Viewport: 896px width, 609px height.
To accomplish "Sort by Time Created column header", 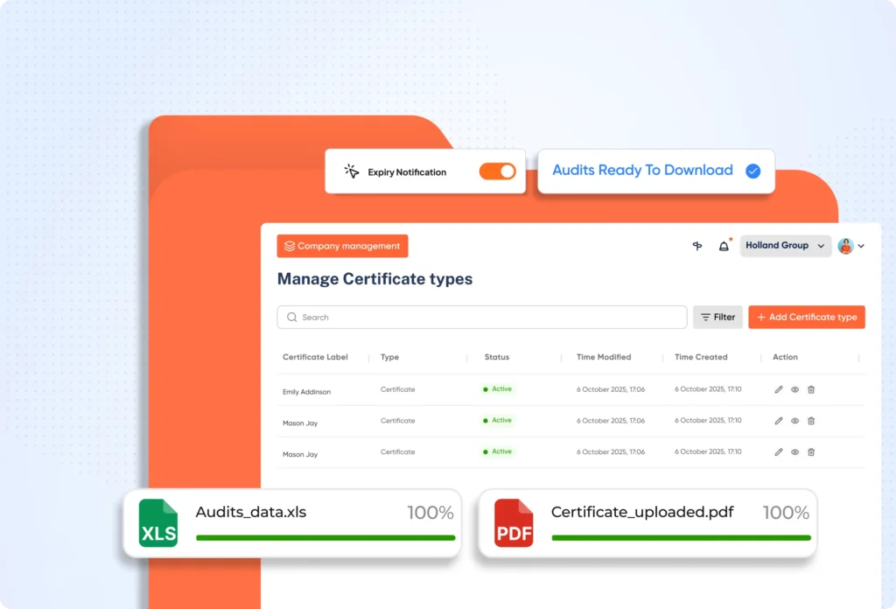I will [701, 357].
